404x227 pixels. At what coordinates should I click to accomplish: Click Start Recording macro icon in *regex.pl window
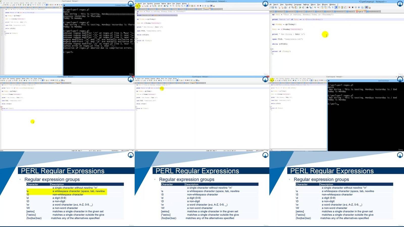349,7
